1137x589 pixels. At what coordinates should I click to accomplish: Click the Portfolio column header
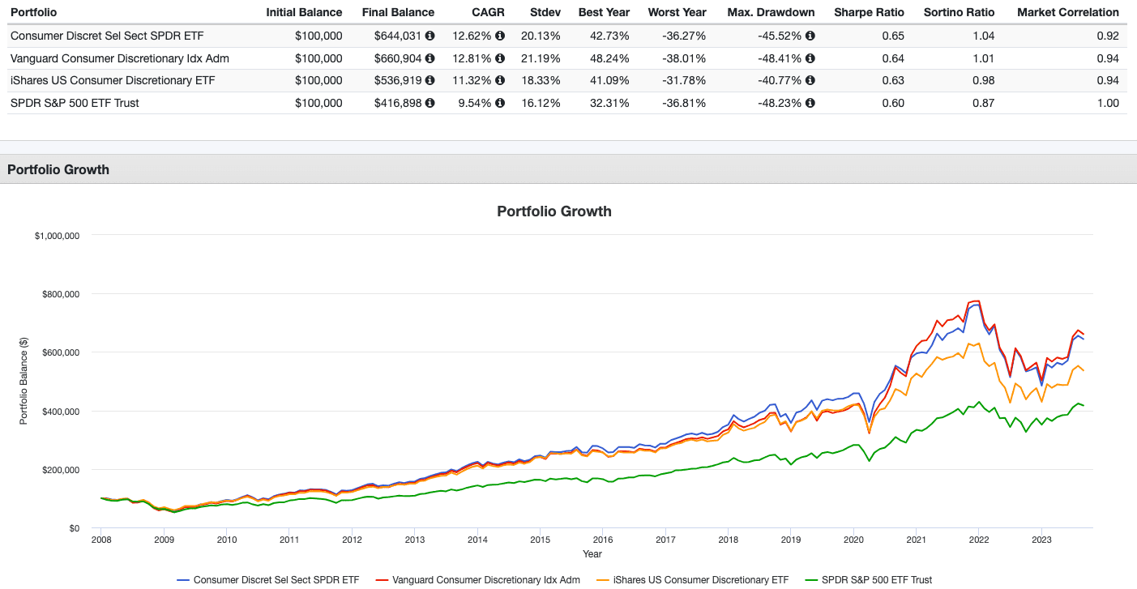[x=33, y=12]
